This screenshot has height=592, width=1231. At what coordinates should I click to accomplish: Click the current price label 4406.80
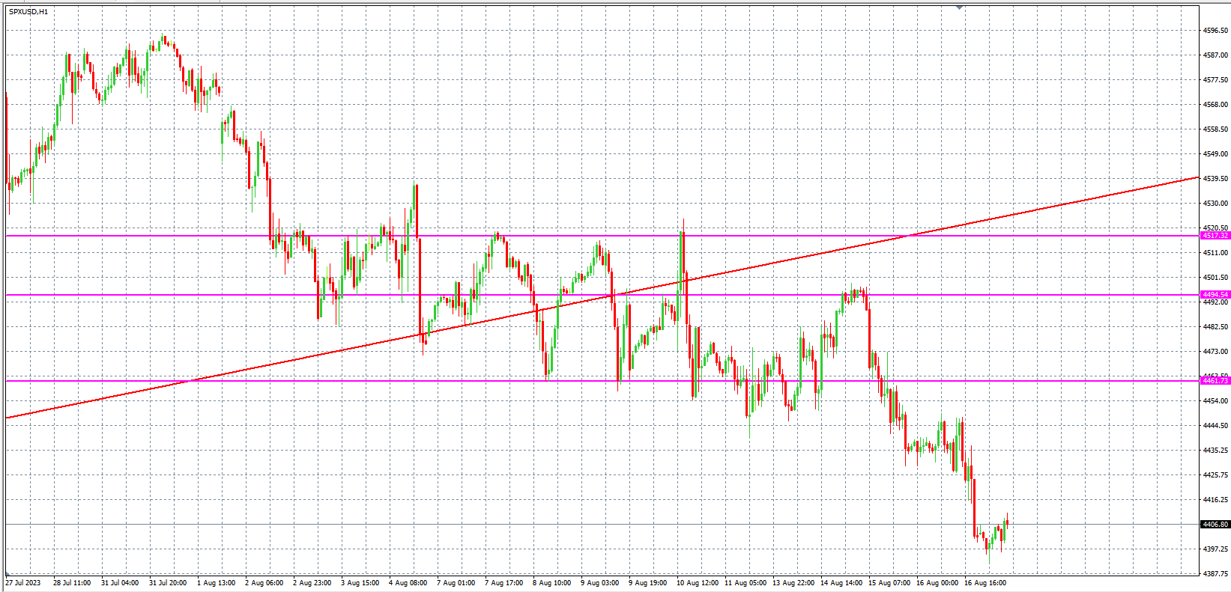click(x=1215, y=525)
